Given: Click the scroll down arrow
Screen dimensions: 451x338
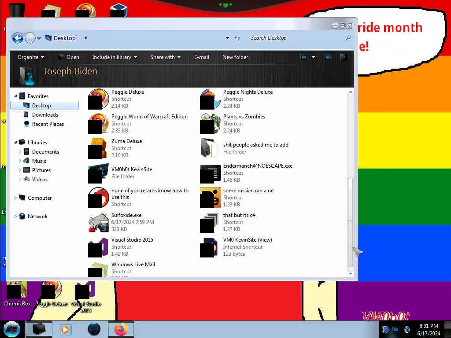Looking at the screenshot, I should pyautogui.click(x=350, y=273).
